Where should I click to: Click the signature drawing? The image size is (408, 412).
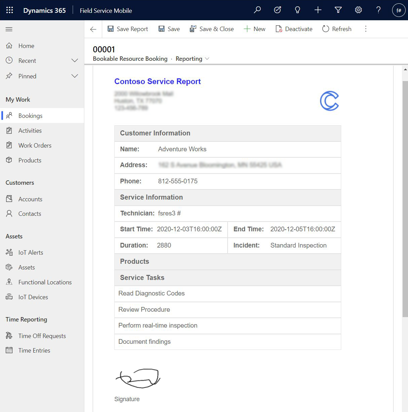(138, 378)
